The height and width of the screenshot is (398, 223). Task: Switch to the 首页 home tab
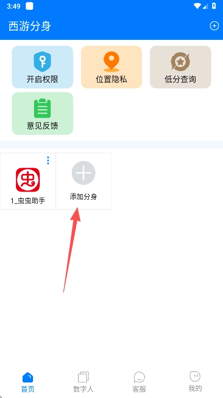(28, 382)
